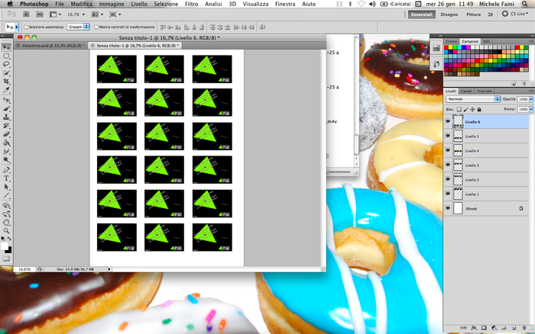This screenshot has height=334, width=535.
Task: Open Gruppo auto-select dropdown
Action: [78, 27]
